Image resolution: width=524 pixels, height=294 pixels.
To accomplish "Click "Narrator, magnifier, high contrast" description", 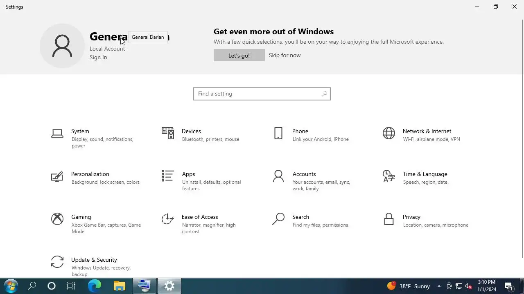I will [209, 228].
